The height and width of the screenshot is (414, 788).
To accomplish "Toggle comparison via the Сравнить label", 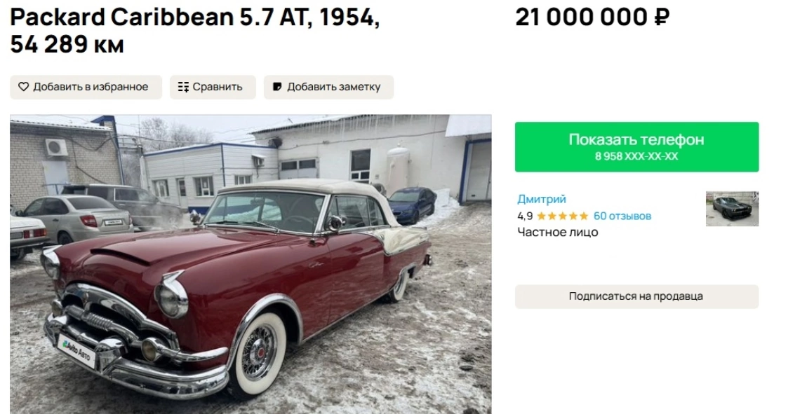I will coord(218,88).
